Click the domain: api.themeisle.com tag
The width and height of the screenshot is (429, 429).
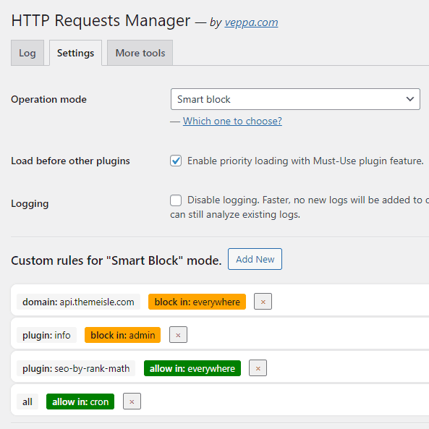78,302
